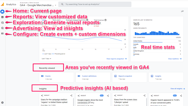Click the Analytics search field

pyautogui.click(x=95, y=4)
